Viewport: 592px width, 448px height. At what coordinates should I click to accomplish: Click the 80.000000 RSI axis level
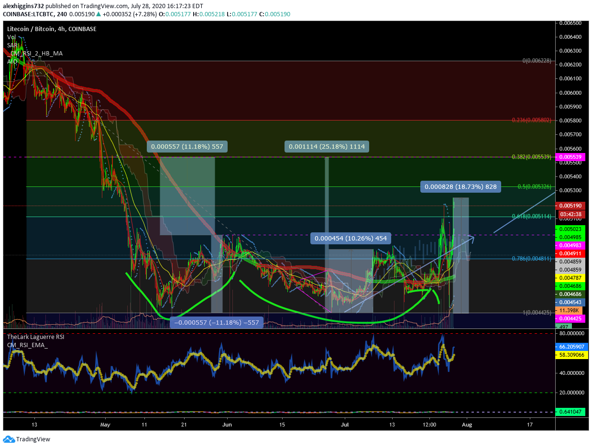572,333
